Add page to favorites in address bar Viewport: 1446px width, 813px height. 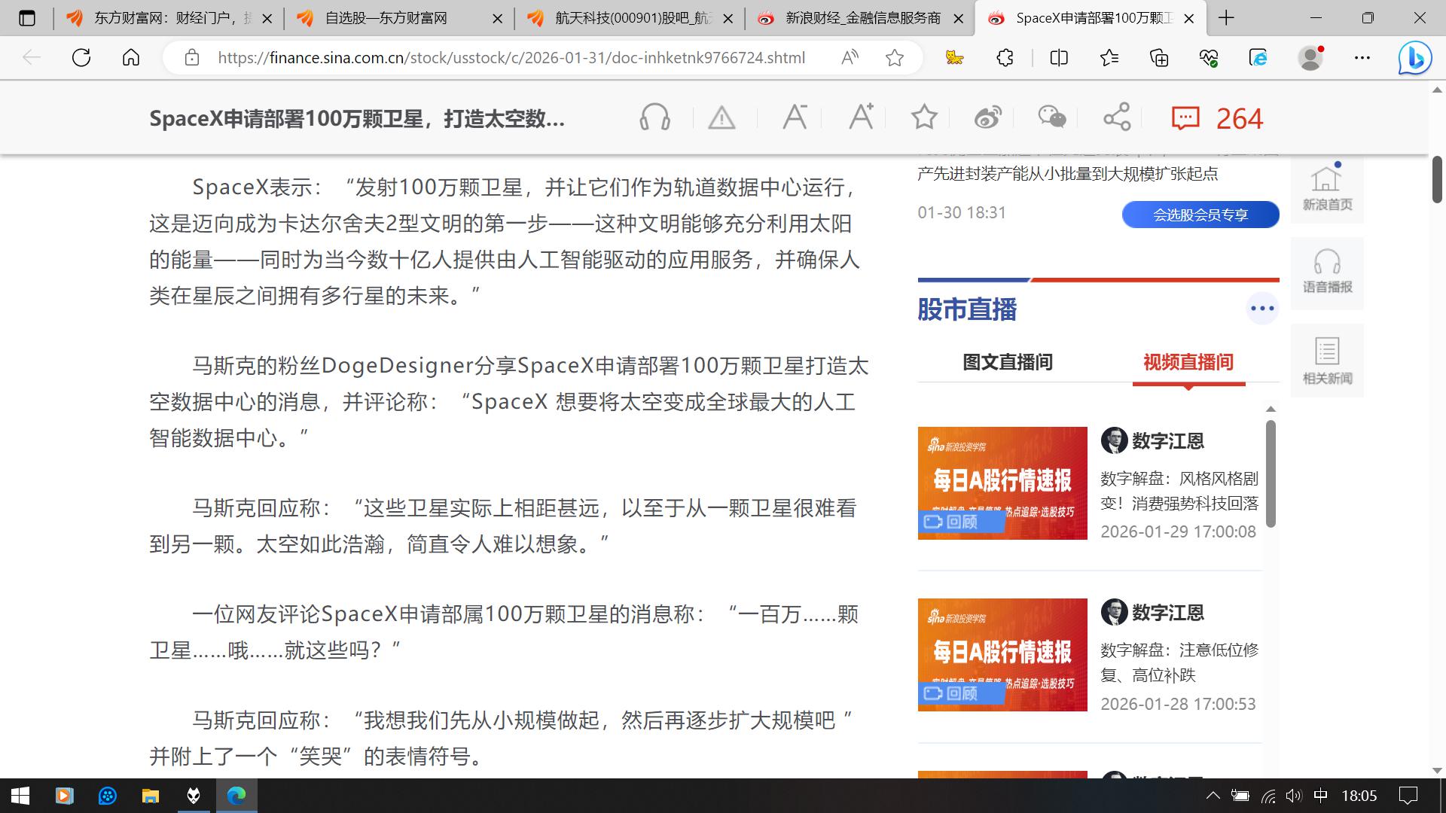pos(895,58)
